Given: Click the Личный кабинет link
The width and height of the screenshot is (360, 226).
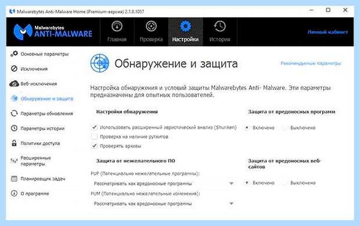Looking at the screenshot, I should point(328,32).
